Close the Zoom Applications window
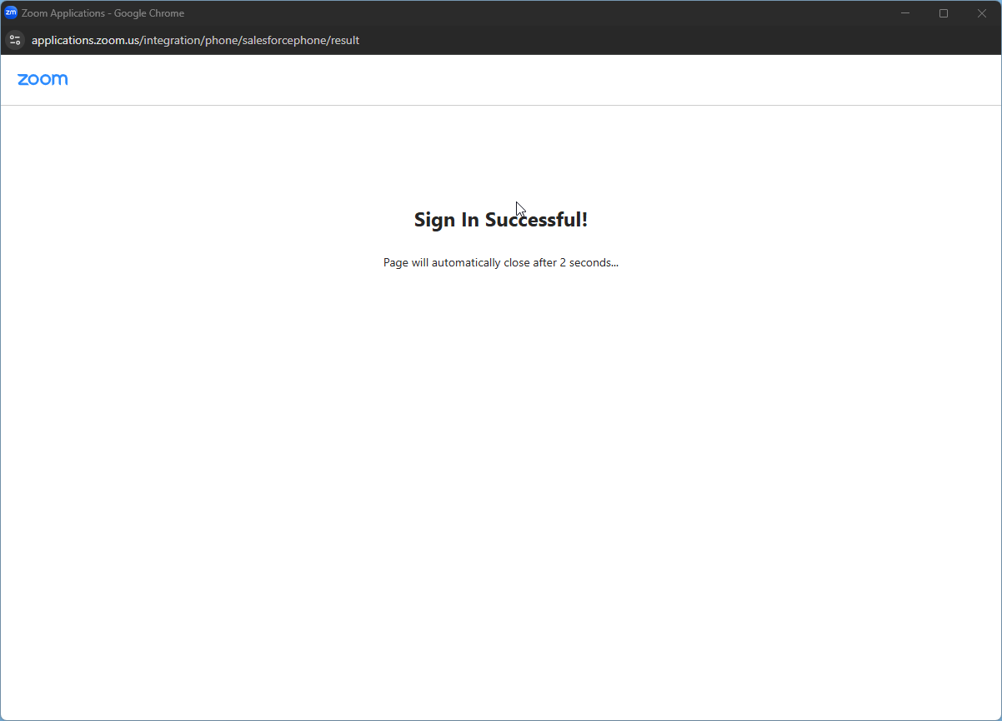The width and height of the screenshot is (1002, 721). (x=981, y=13)
